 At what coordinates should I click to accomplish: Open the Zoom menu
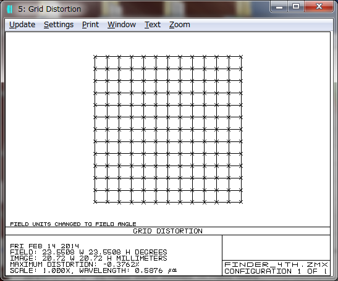pyautogui.click(x=180, y=25)
